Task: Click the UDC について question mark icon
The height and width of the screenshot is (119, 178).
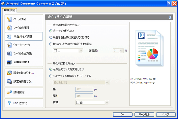Action: (x=9, y=103)
